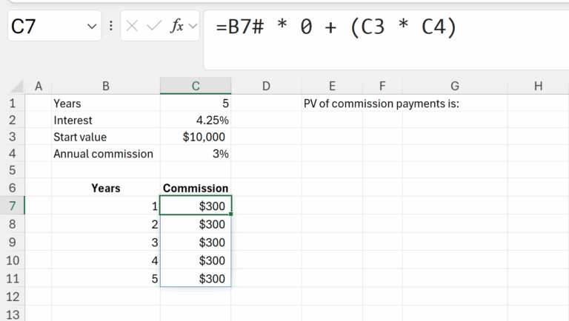Click the Cancel formula X icon
Screen dimensions: 569x321
tap(132, 27)
